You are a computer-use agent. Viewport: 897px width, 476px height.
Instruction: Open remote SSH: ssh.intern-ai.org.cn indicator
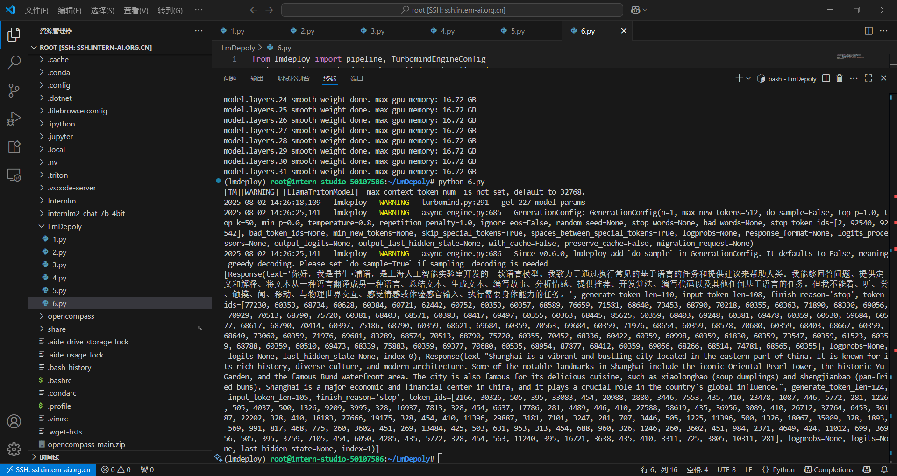click(x=49, y=469)
